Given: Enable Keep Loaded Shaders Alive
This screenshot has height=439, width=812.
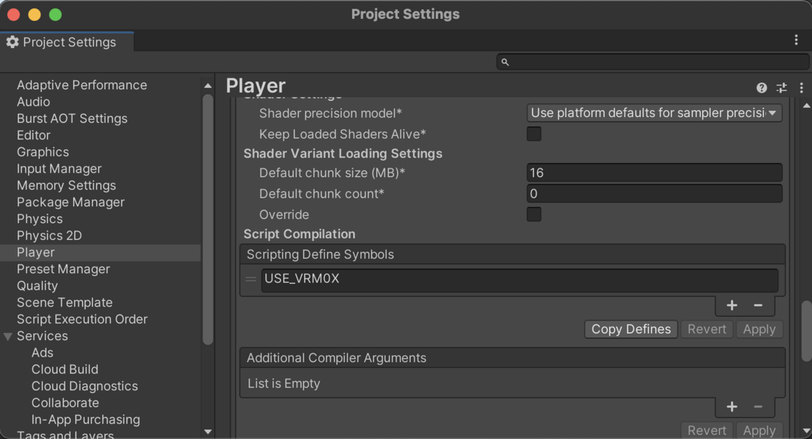Looking at the screenshot, I should coord(534,133).
